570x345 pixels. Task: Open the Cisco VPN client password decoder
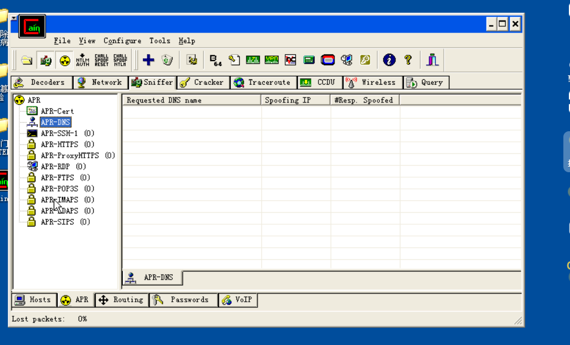(271, 60)
